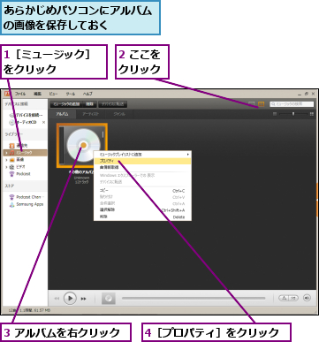Switch to list view icon
319x342 pixels.
(x=252, y=104)
